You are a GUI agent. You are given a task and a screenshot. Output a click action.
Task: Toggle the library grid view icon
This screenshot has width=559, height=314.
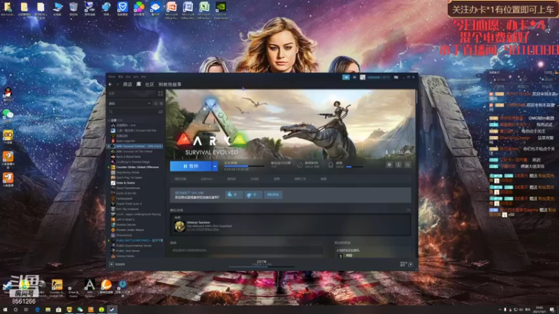click(160, 94)
